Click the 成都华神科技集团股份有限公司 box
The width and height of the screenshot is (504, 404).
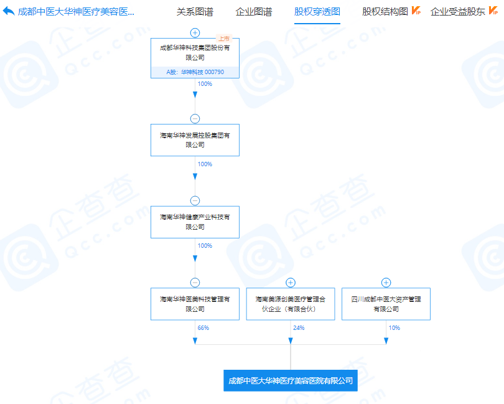pyautogui.click(x=195, y=52)
